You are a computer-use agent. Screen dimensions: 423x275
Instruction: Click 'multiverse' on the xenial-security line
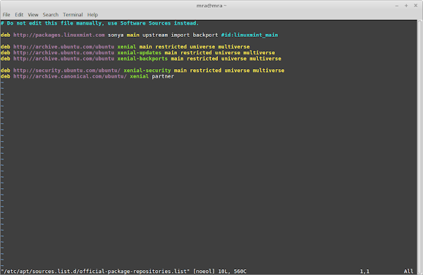click(x=269, y=71)
